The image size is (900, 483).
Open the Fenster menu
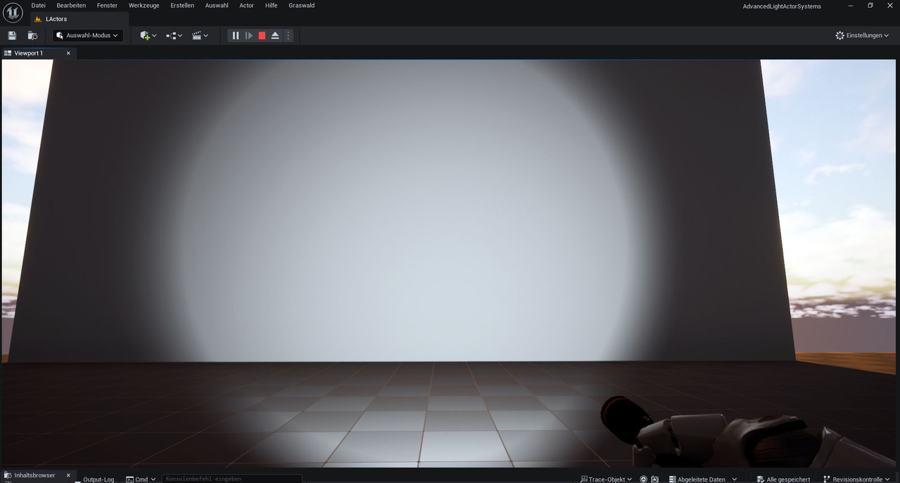click(x=107, y=6)
